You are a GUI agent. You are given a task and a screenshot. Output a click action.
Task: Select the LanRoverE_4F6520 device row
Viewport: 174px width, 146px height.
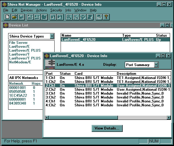[115, 40]
